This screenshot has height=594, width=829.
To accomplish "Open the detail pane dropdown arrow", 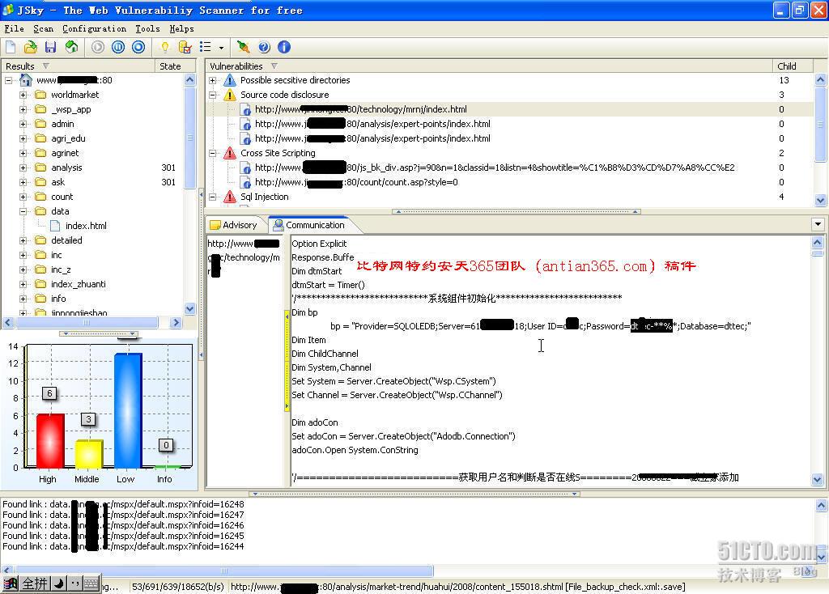I will tap(818, 224).
